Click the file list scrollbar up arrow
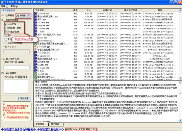Screen dimensions: 182x131 point(180,10)
